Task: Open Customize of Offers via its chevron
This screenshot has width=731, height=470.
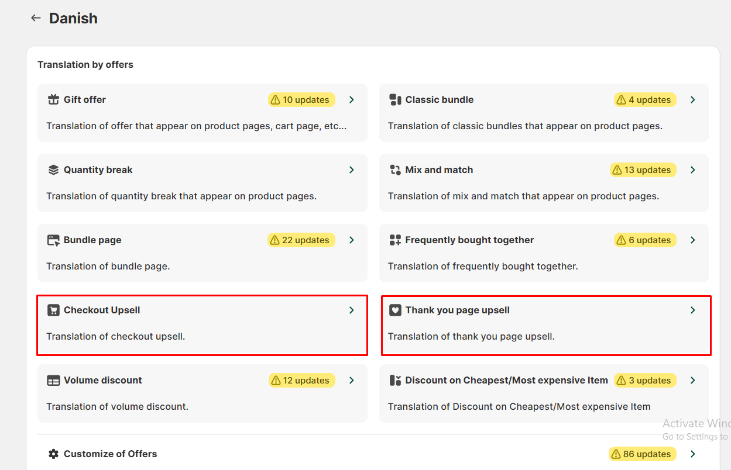Action: click(x=692, y=454)
